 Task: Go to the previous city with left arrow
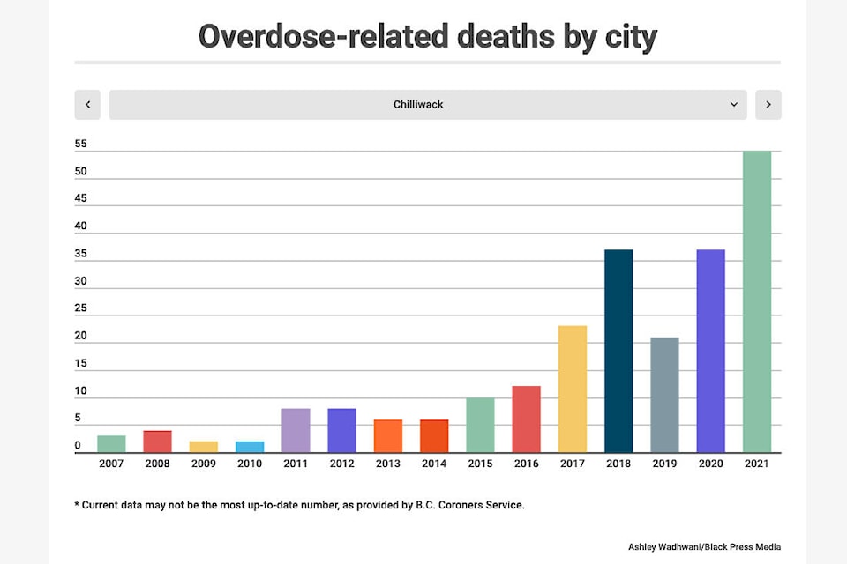(87, 105)
